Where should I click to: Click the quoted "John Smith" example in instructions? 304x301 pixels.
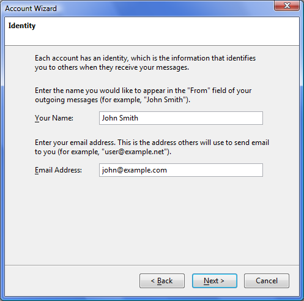[165, 100]
